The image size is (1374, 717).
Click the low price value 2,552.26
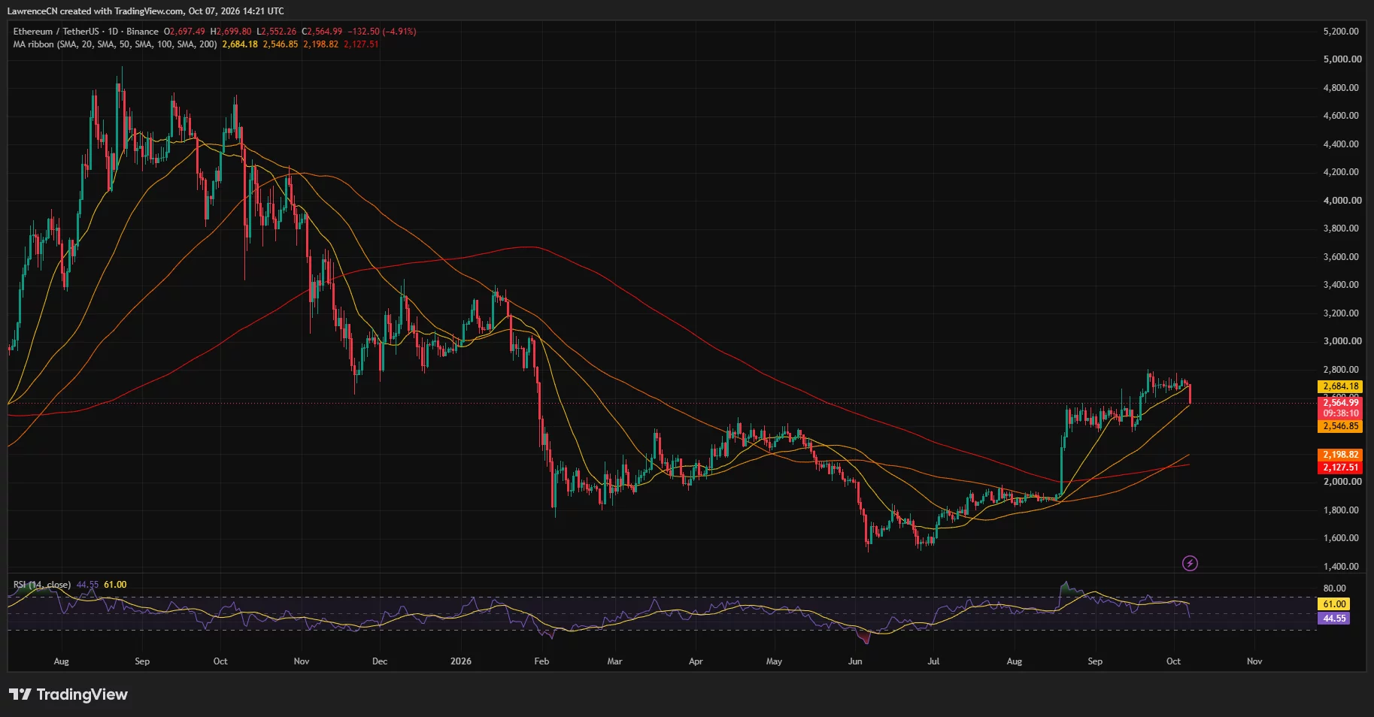pos(279,32)
